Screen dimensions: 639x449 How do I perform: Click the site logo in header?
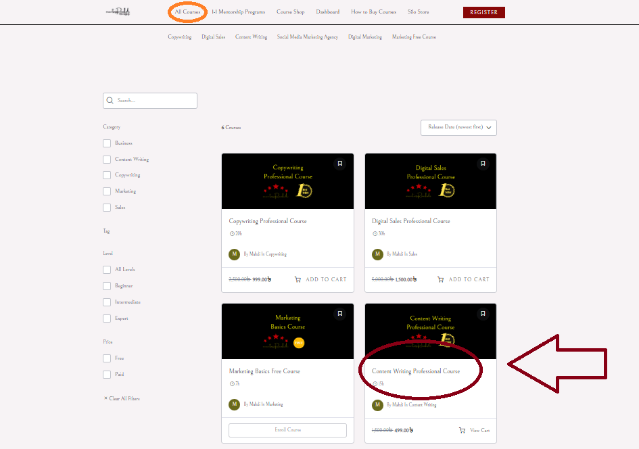pyautogui.click(x=118, y=11)
